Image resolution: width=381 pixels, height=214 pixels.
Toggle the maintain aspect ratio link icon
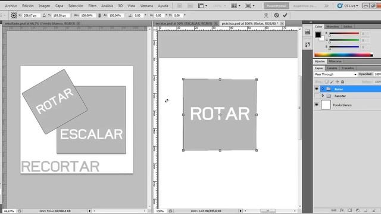coord(99,15)
